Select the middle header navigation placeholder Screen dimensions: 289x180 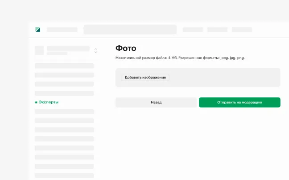pos(217,30)
